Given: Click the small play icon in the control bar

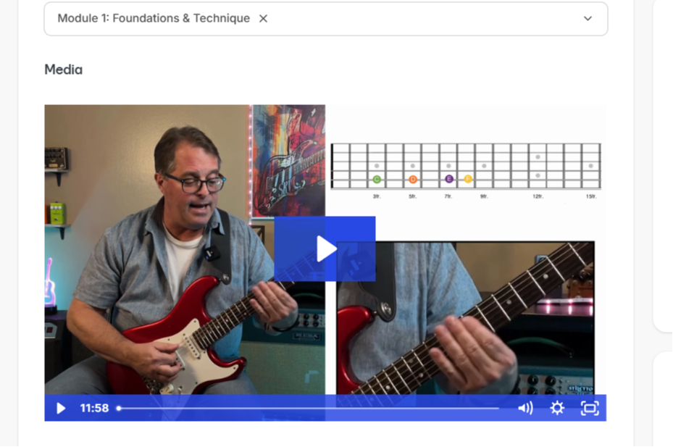Looking at the screenshot, I should click(61, 409).
